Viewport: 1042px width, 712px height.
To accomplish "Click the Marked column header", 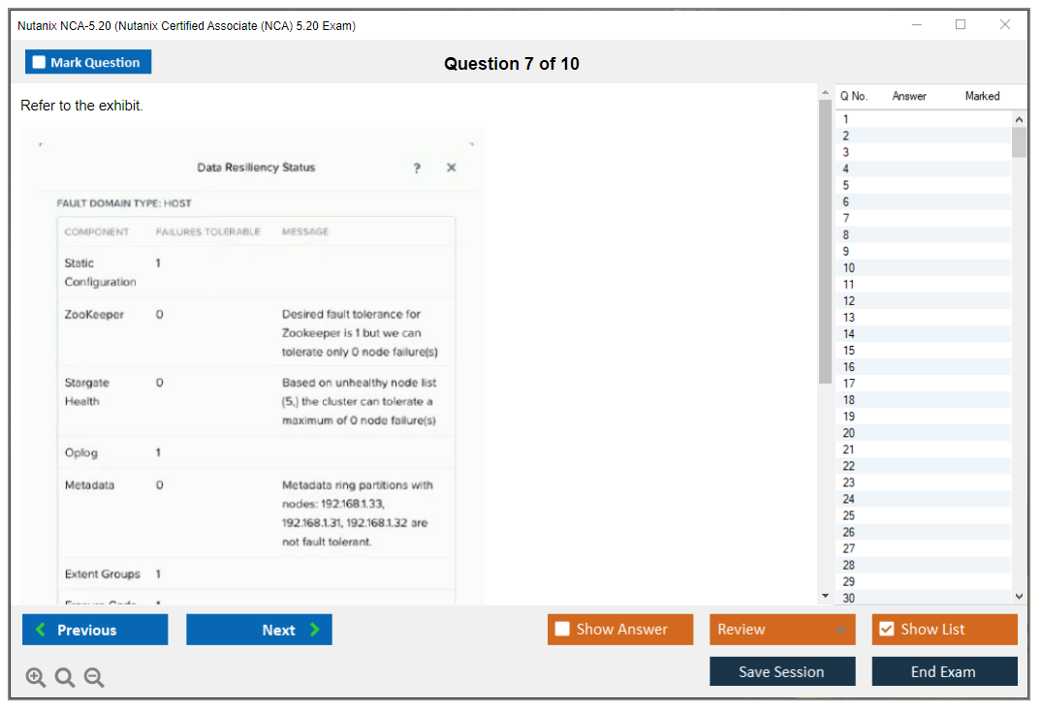I will (x=982, y=96).
